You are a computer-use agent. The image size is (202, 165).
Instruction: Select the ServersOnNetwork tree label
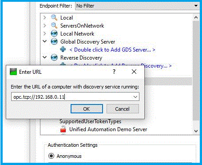click(82, 26)
